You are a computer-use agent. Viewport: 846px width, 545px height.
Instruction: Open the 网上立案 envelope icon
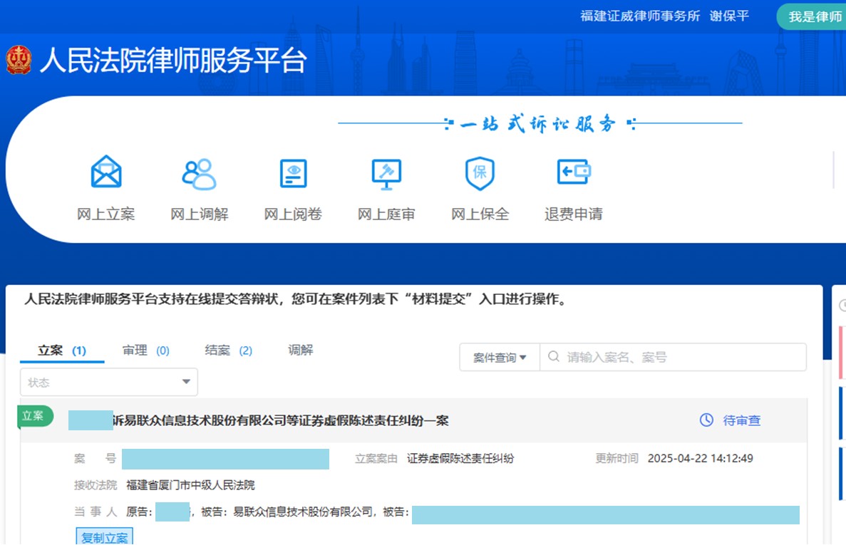point(106,172)
